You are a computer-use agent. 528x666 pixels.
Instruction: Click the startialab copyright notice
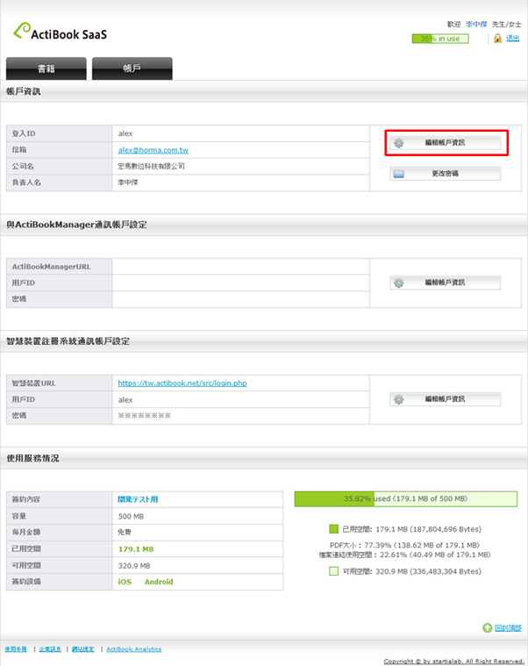(x=453, y=661)
